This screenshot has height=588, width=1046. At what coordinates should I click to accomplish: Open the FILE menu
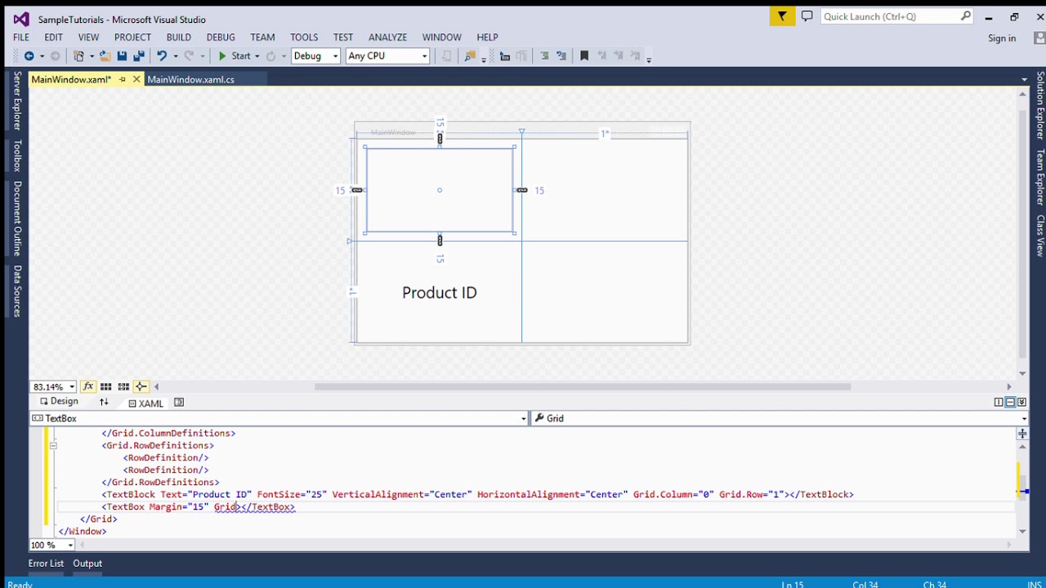pos(21,37)
